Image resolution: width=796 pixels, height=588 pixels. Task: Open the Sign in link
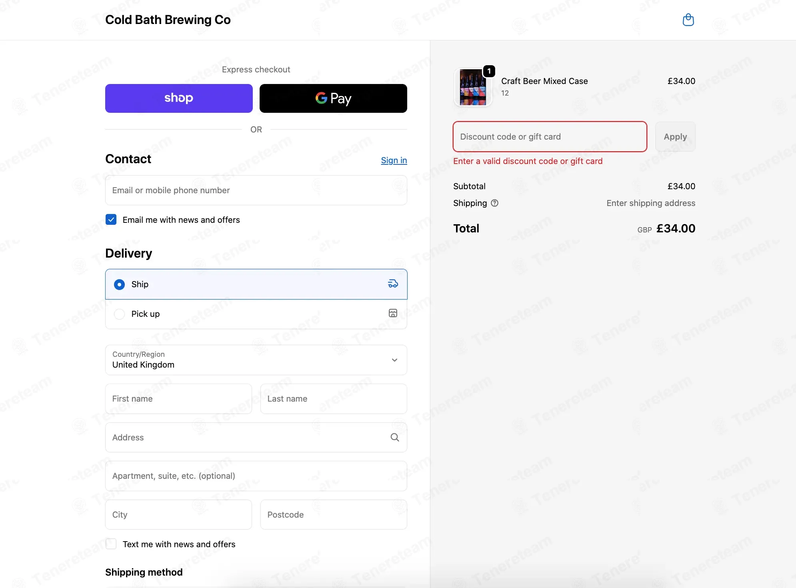point(394,160)
